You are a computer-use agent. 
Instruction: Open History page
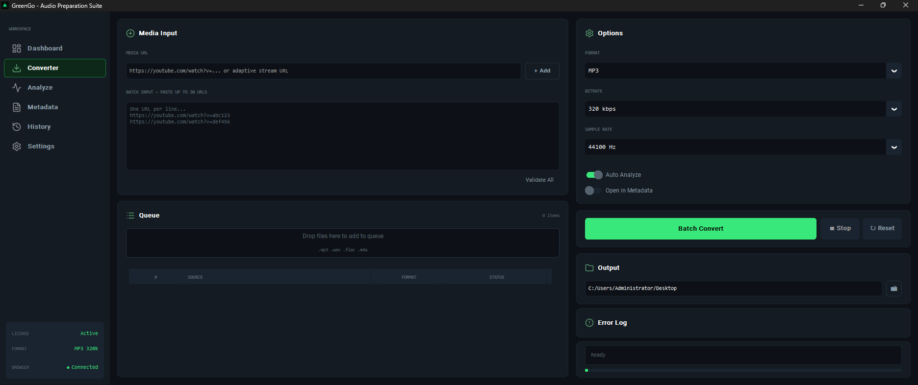[x=55, y=127]
